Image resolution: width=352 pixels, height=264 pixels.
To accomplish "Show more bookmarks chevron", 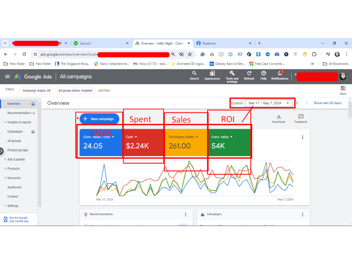I will click(312, 64).
